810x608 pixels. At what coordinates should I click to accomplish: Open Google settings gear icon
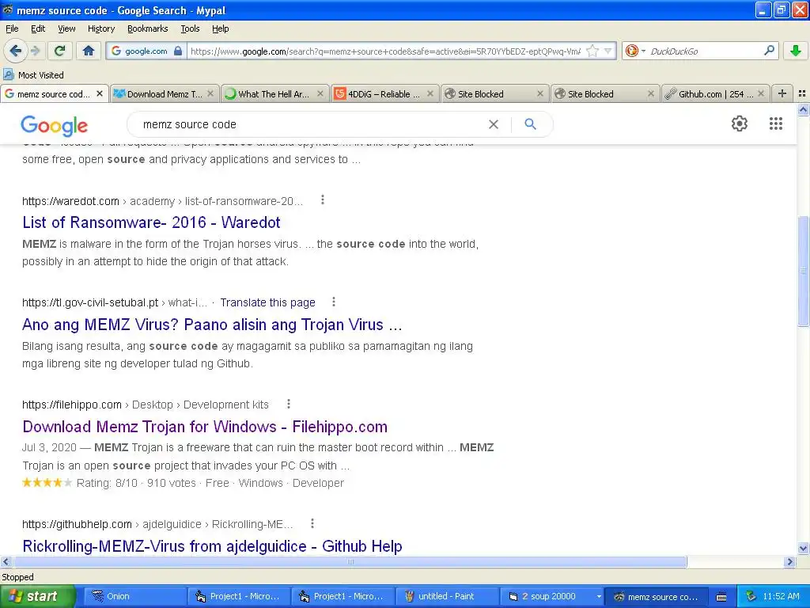click(740, 123)
